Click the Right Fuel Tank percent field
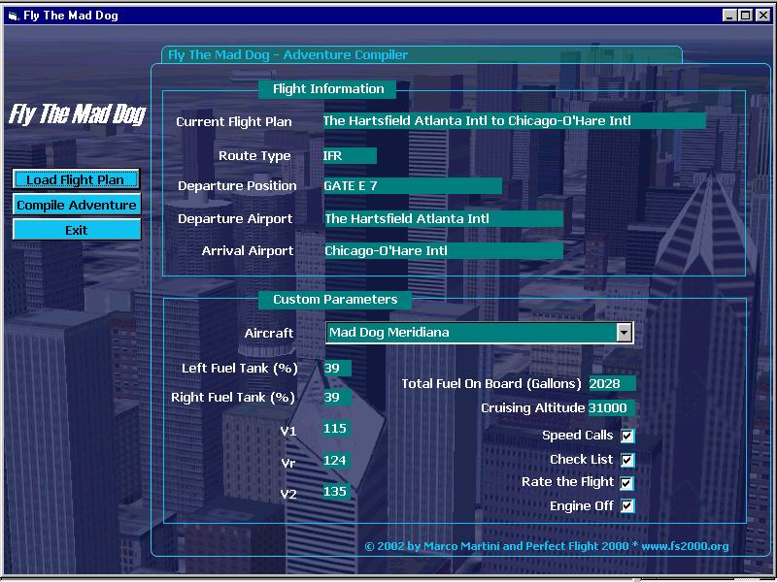This screenshot has height=582, width=777. (x=337, y=397)
